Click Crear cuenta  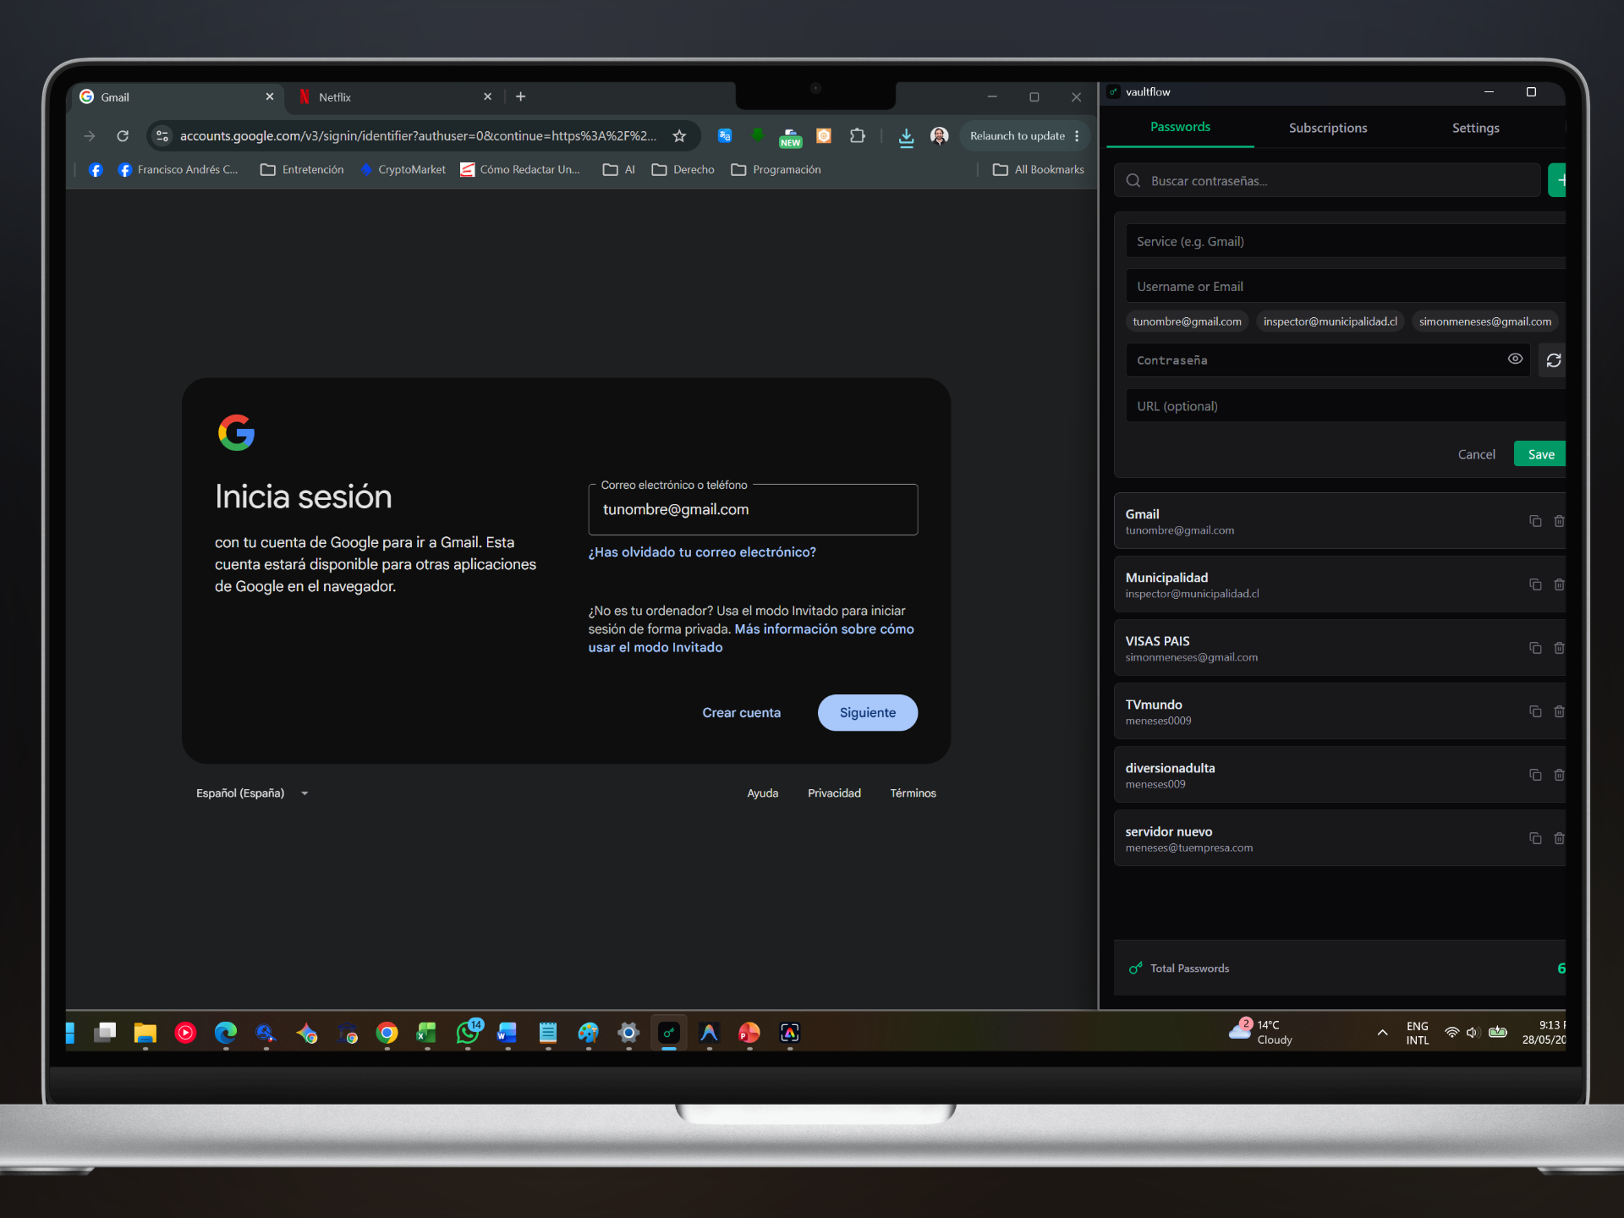[x=741, y=712]
